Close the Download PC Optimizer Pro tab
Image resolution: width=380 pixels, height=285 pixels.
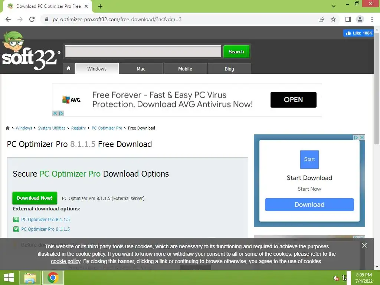(86, 6)
